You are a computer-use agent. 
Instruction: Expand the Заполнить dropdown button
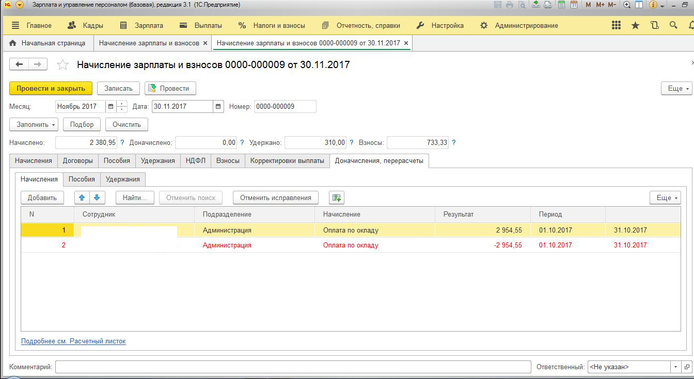pos(34,124)
